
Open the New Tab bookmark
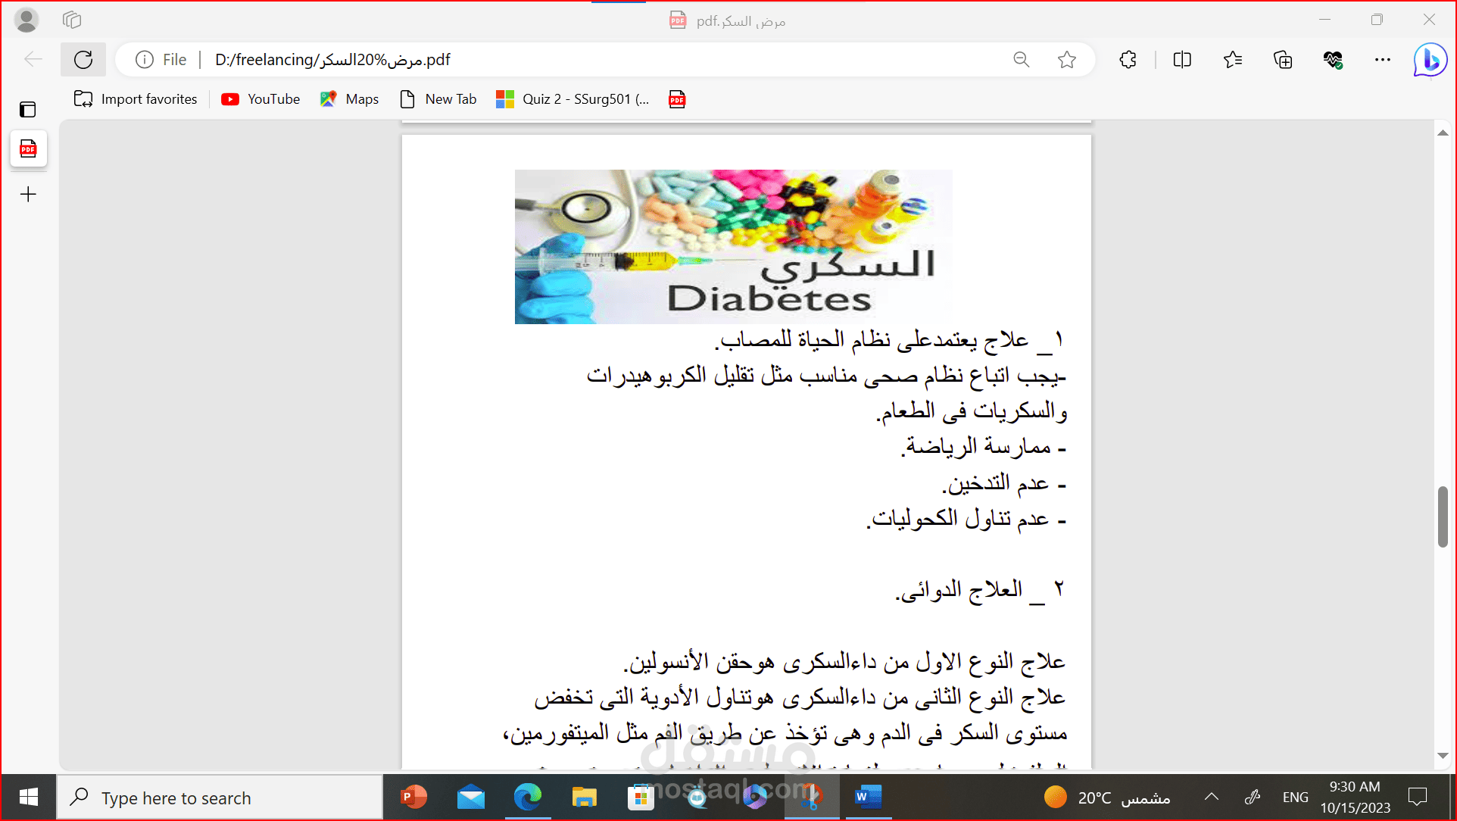point(438,99)
